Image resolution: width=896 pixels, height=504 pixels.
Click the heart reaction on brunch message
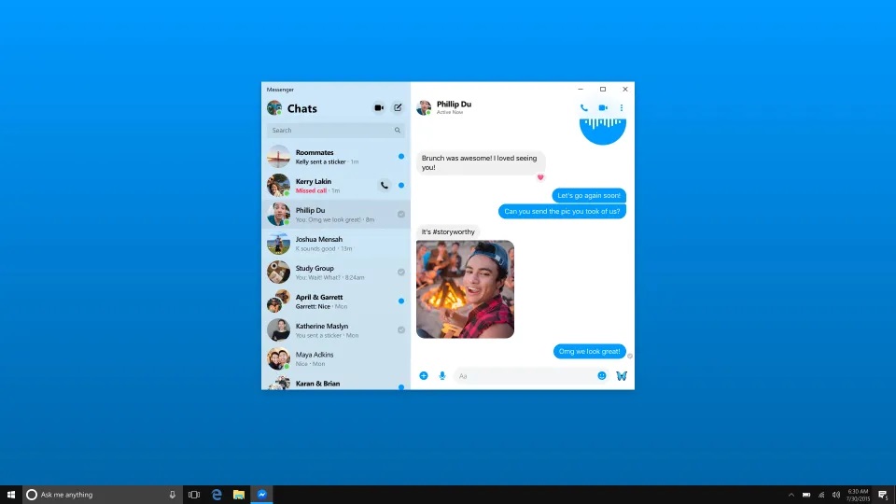coord(539,177)
